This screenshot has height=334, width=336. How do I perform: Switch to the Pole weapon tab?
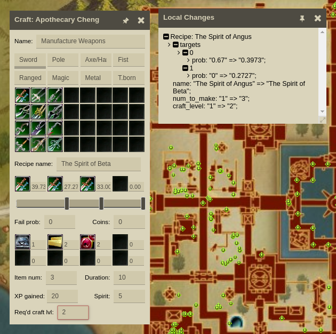click(x=63, y=60)
